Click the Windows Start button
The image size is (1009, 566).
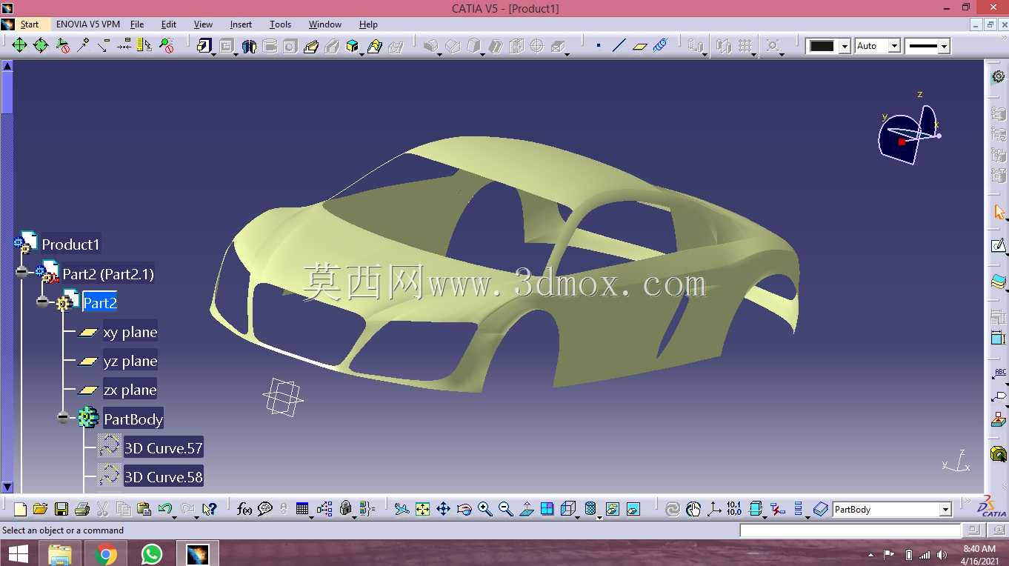pyautogui.click(x=18, y=553)
